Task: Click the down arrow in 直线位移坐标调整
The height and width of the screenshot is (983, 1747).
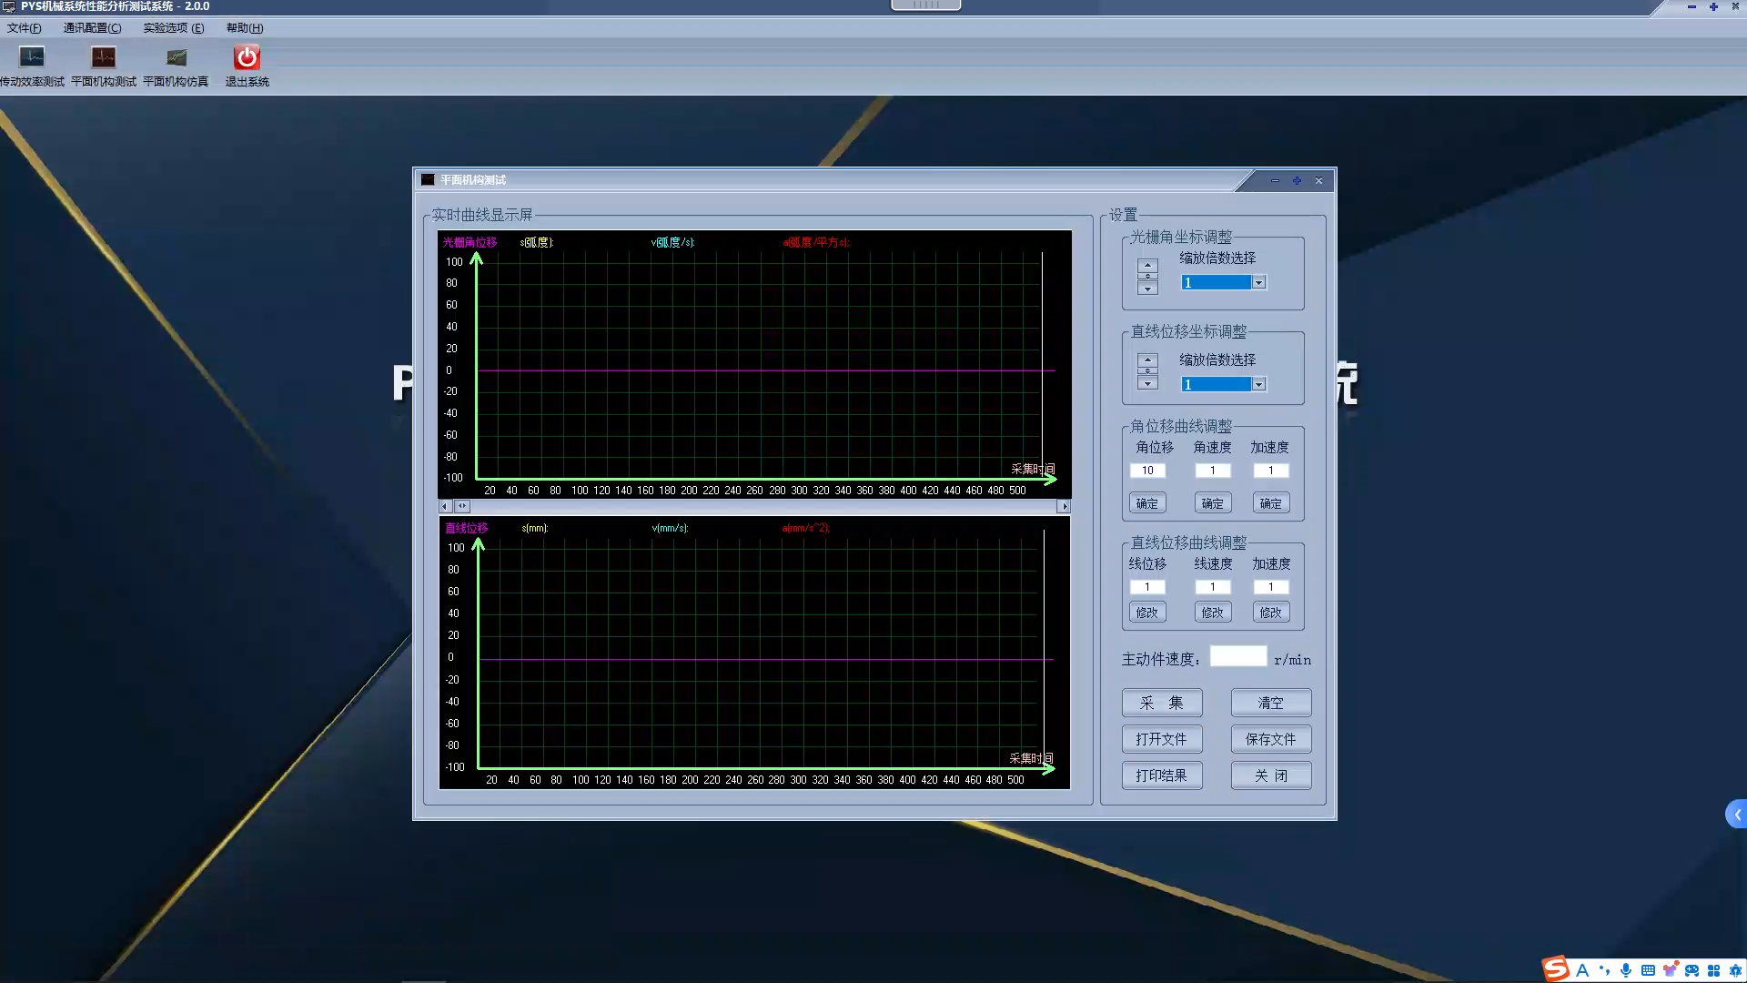Action: (x=1148, y=383)
